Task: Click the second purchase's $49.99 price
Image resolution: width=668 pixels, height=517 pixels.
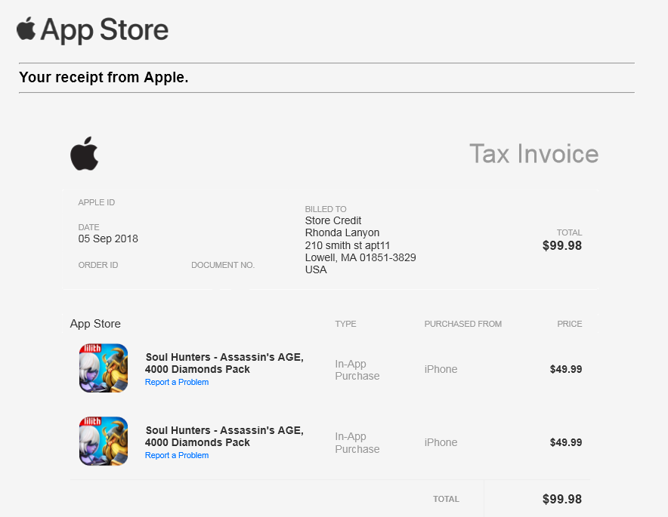Action: pos(566,443)
